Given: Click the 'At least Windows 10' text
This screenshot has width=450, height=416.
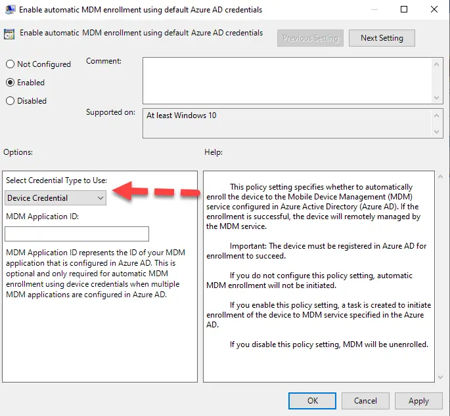Looking at the screenshot, I should (181, 115).
